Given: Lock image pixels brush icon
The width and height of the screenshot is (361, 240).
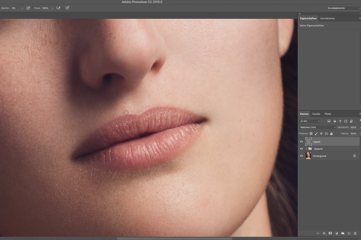Looking at the screenshot, I should pyautogui.click(x=316, y=133).
